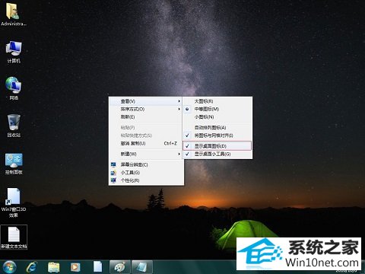Launch Internet Explorer from the taskbar
Screen dimensions: 365x274
[x=31, y=267]
